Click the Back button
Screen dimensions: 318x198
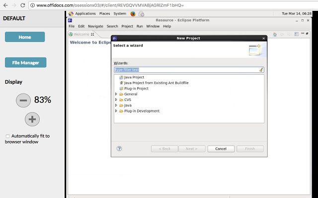[164, 149]
